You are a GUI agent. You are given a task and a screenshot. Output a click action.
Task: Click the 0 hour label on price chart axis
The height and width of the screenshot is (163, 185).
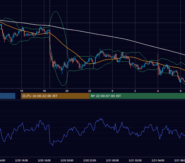point(112,91)
